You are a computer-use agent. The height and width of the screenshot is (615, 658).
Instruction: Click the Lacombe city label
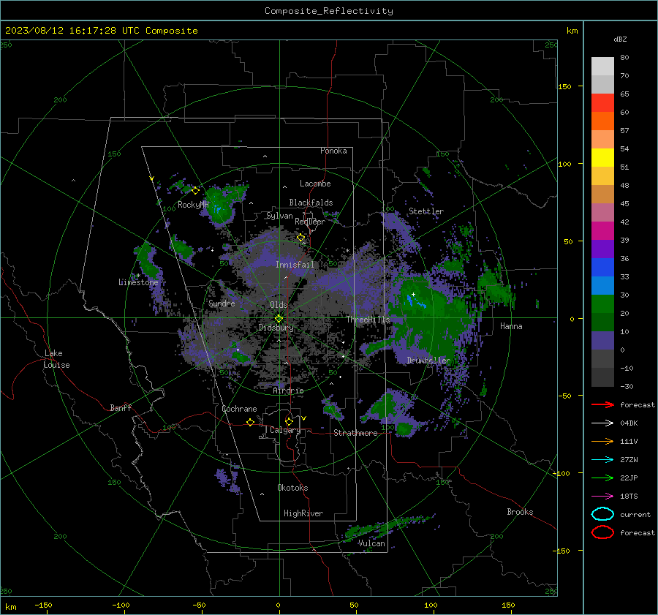(315, 184)
